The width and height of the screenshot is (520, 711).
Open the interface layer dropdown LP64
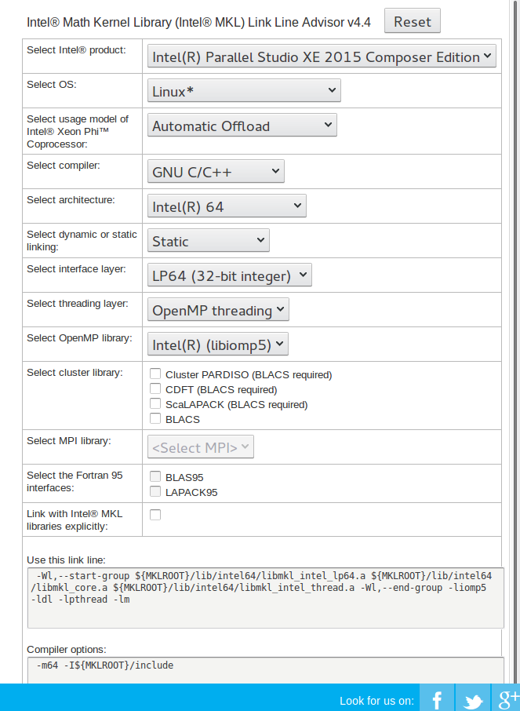click(229, 275)
